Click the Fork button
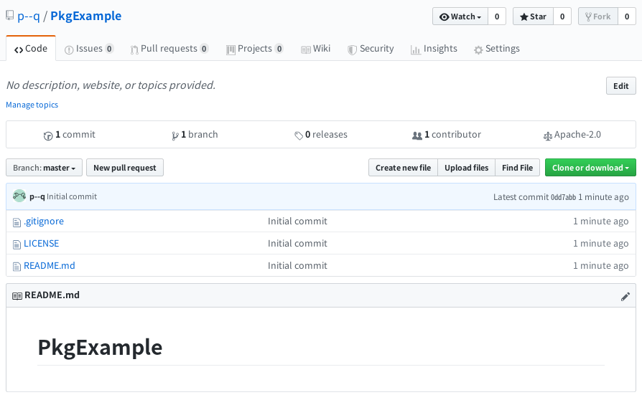 click(x=598, y=16)
